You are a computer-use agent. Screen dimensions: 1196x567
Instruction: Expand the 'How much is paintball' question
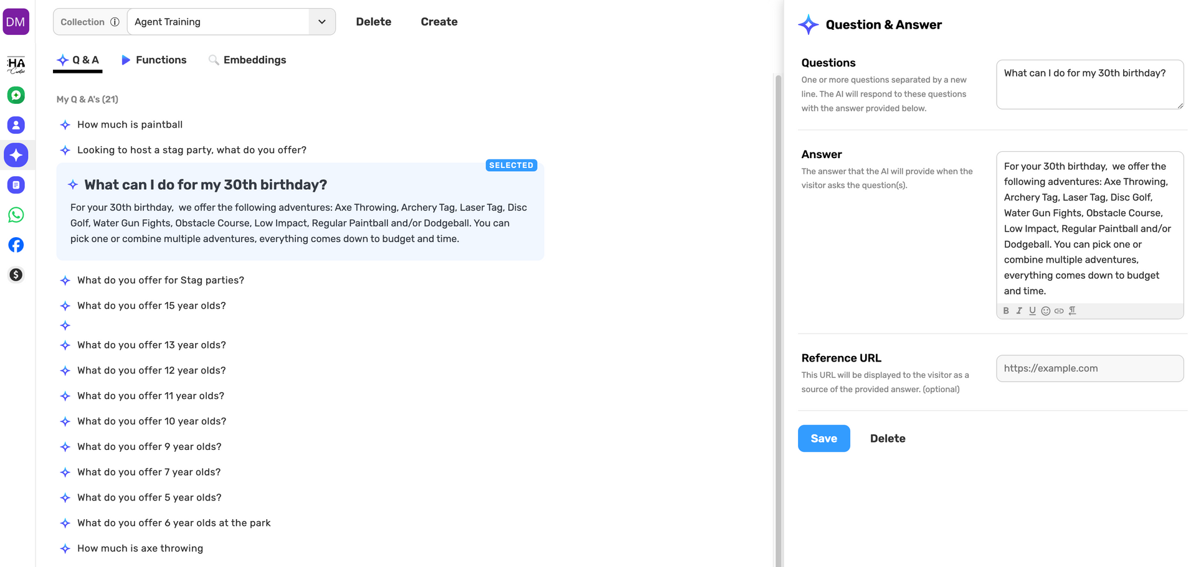130,124
